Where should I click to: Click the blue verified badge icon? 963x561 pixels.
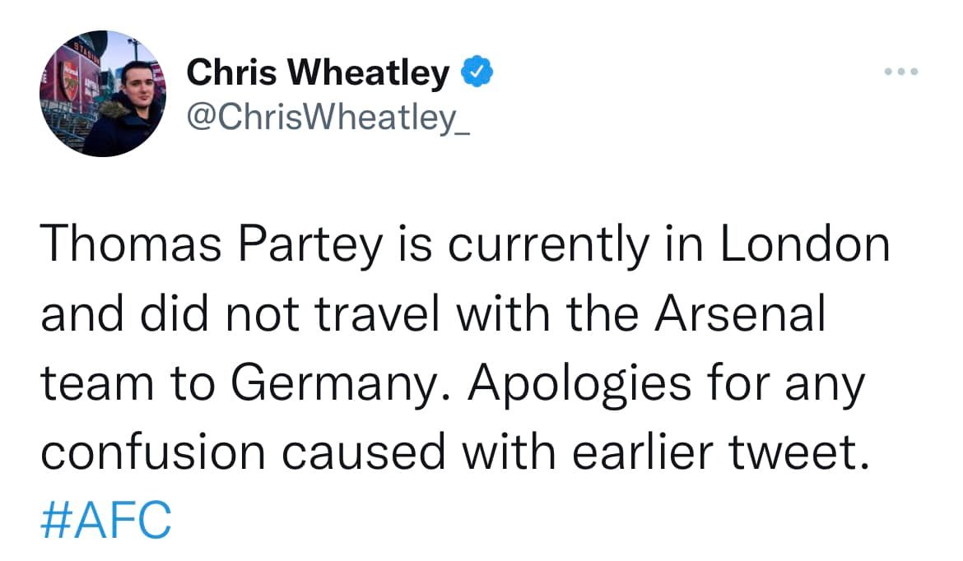click(477, 73)
